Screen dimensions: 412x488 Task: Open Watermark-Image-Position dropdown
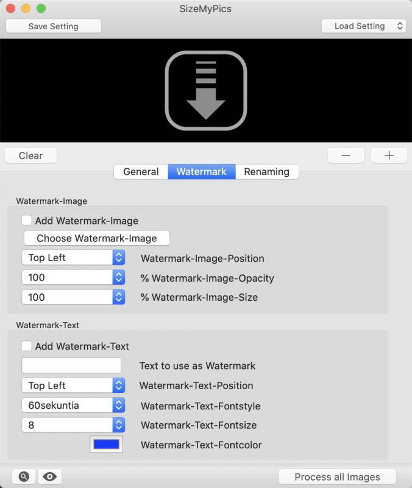(x=73, y=257)
